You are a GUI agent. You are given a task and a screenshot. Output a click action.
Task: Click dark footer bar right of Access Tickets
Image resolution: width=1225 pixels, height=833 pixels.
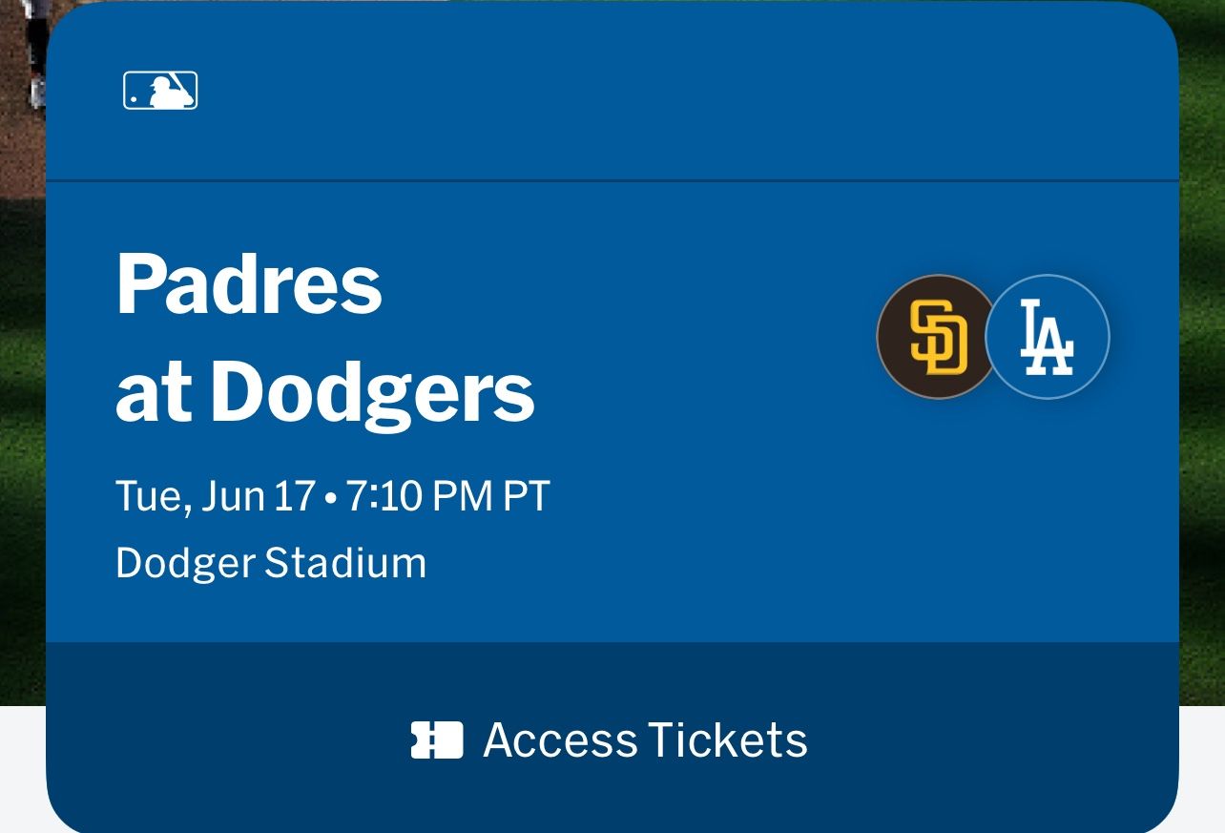992,739
